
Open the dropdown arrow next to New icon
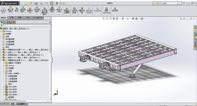(28, 3)
